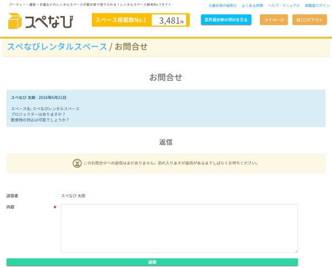Click inside the 内容 message text area
The height and width of the screenshot is (268, 332).
click(x=179, y=228)
